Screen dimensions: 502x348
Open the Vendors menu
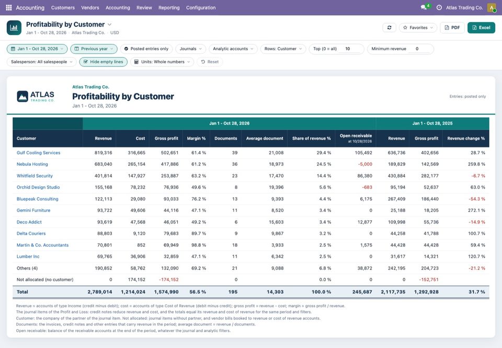point(90,8)
